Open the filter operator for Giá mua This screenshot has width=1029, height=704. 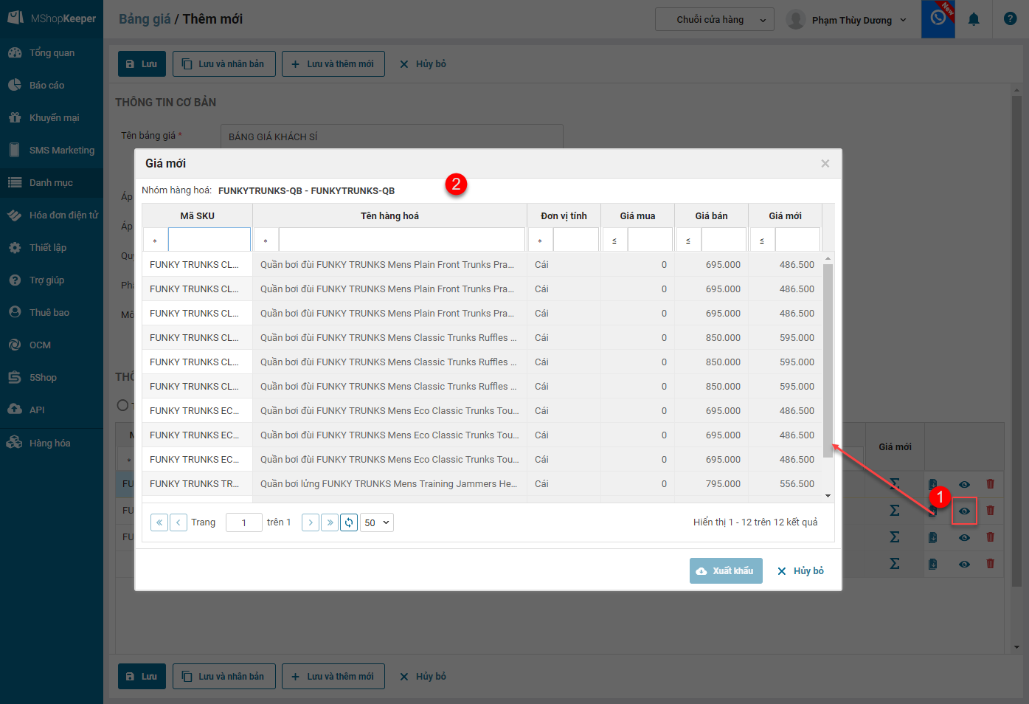coord(614,240)
